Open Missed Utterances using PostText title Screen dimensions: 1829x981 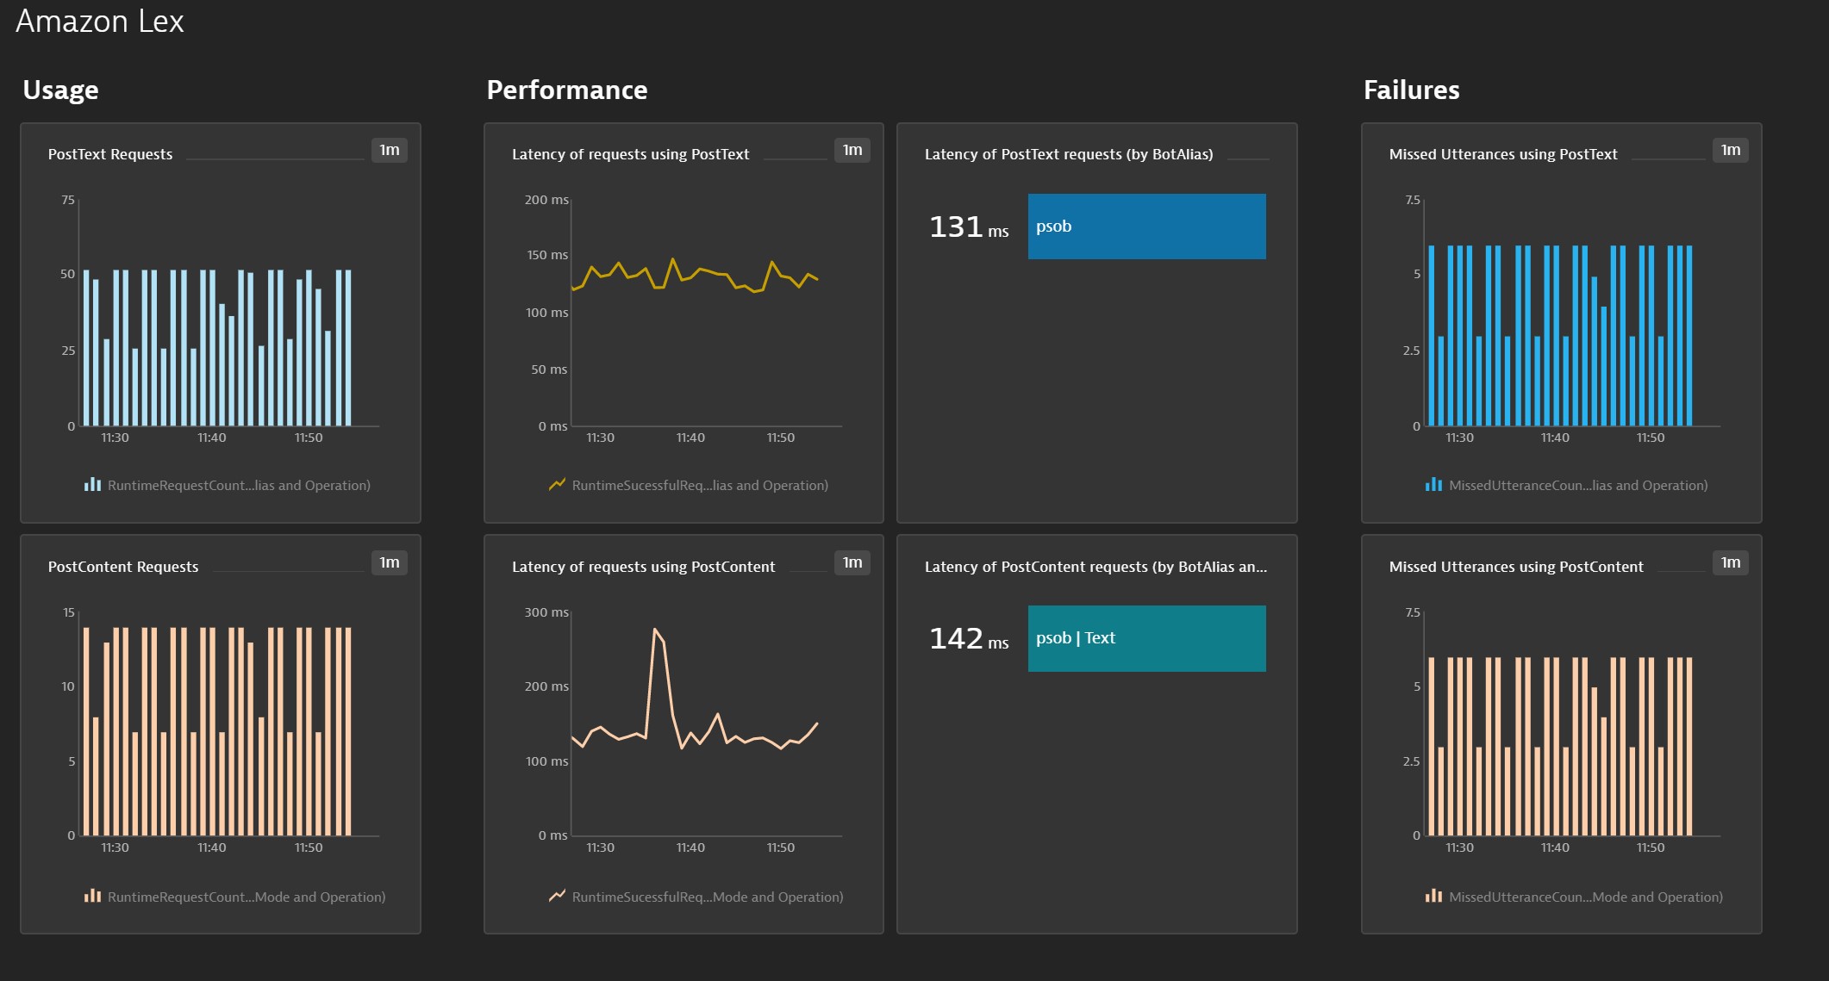1503,154
